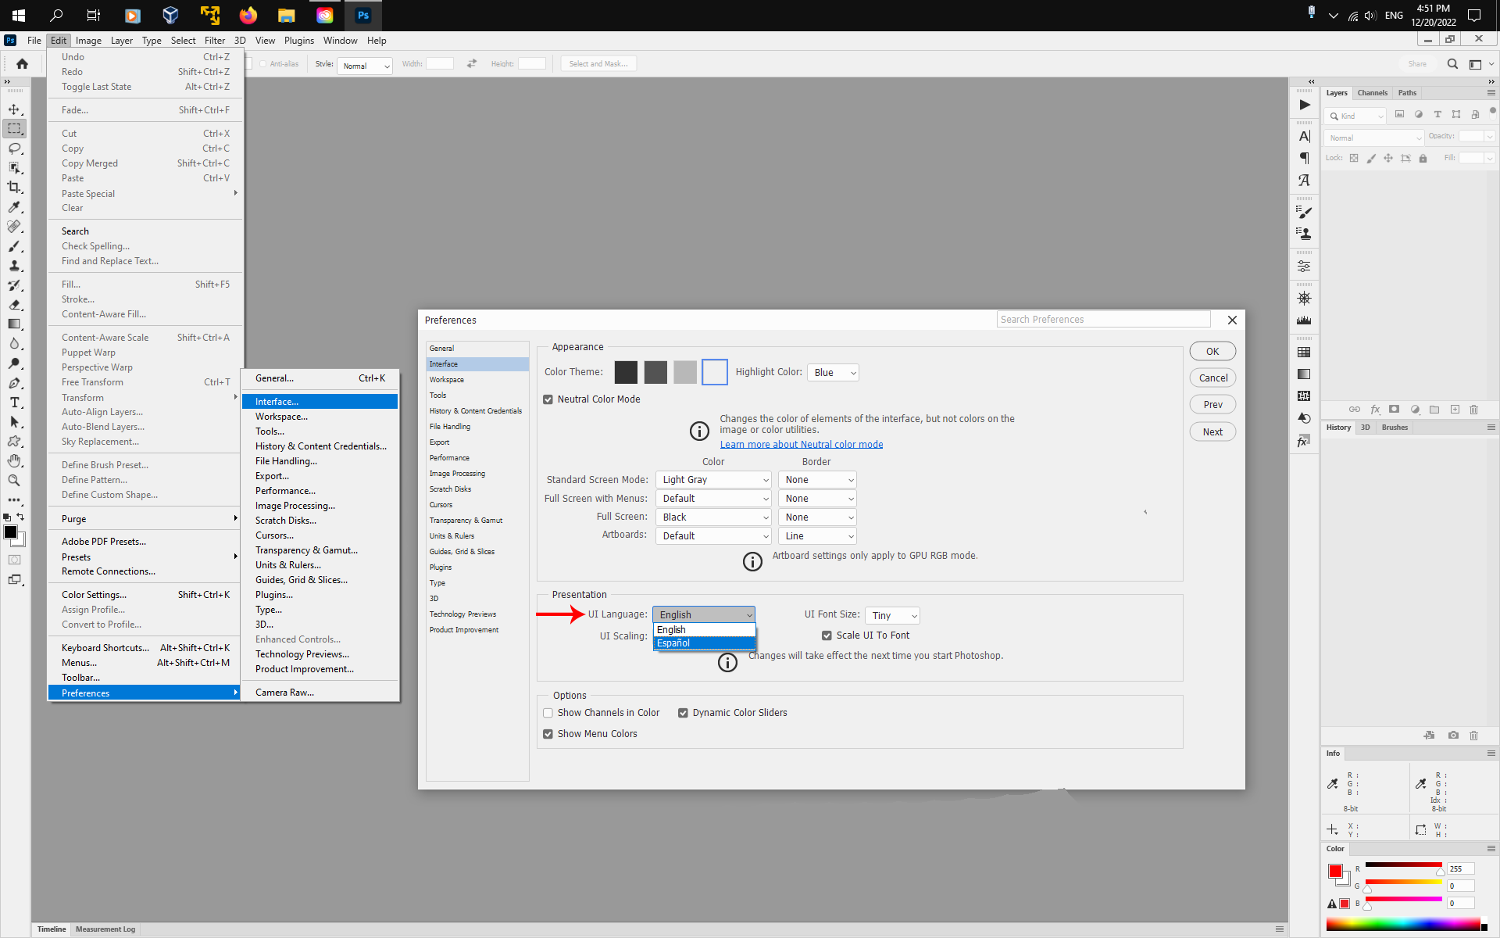This screenshot has width=1500, height=938.
Task: Select the Move tool
Action: [14, 109]
